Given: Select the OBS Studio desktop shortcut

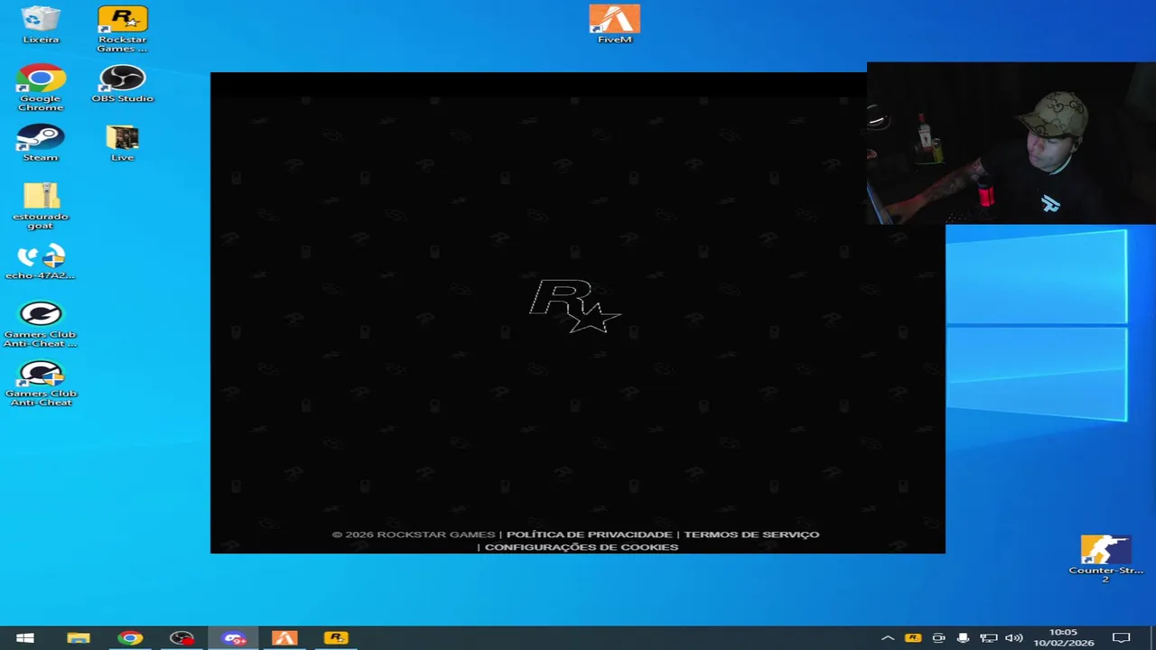Looking at the screenshot, I should point(122,83).
